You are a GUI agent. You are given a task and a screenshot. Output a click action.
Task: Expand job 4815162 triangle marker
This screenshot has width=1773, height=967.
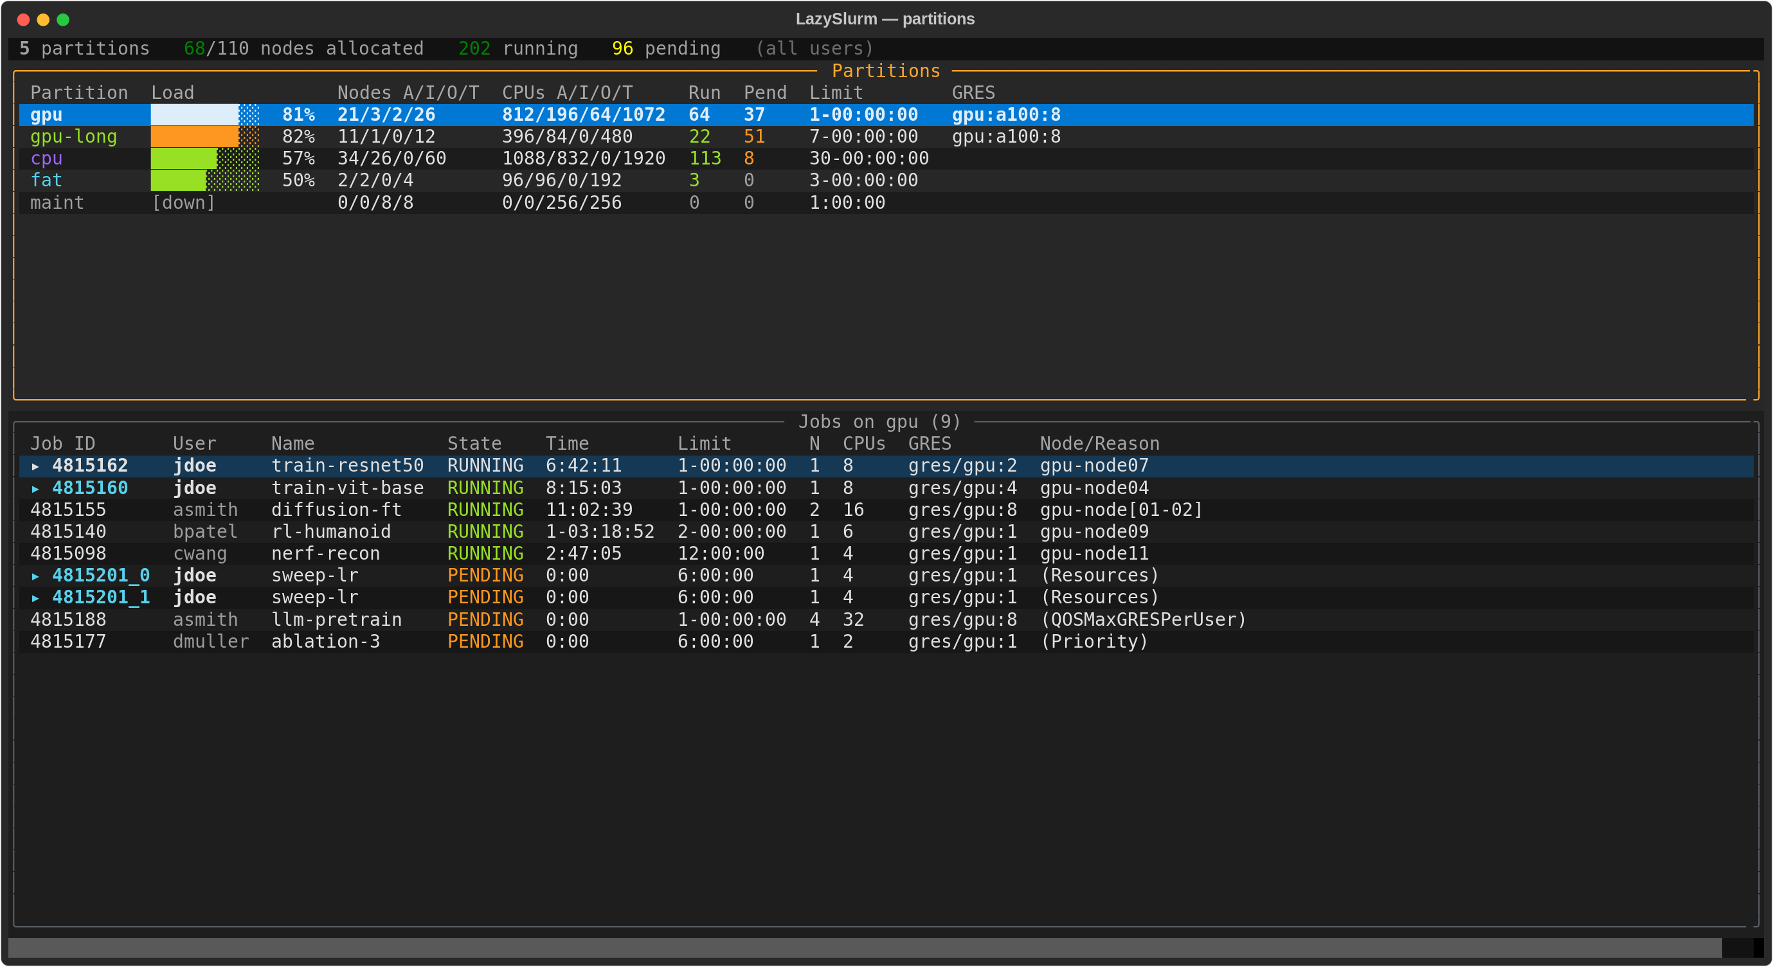[x=35, y=466]
